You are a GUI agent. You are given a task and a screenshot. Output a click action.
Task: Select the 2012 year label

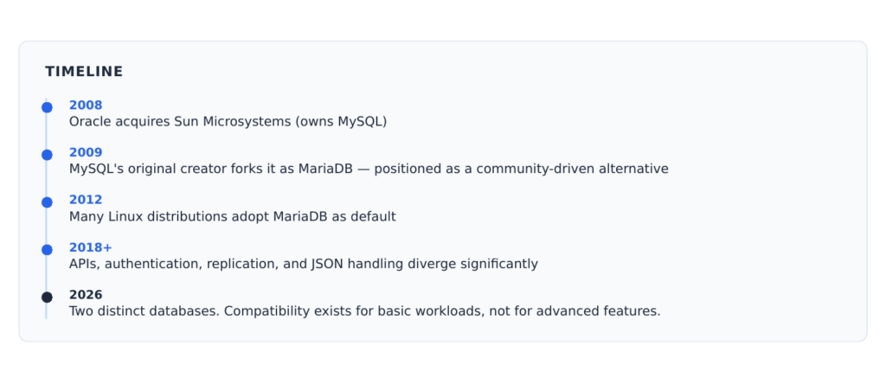pyautogui.click(x=86, y=200)
